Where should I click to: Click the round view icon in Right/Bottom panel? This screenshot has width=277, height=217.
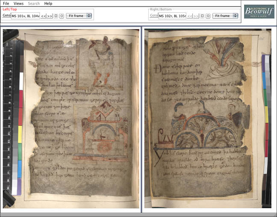point(208,16)
